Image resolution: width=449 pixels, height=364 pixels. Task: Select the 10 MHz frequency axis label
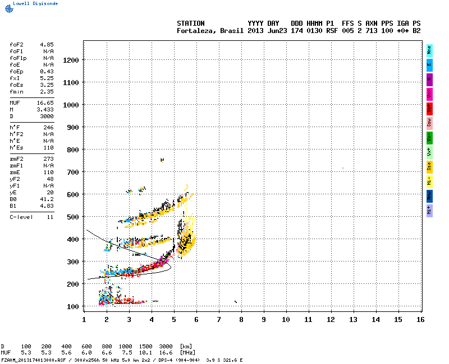pyautogui.click(x=286, y=320)
